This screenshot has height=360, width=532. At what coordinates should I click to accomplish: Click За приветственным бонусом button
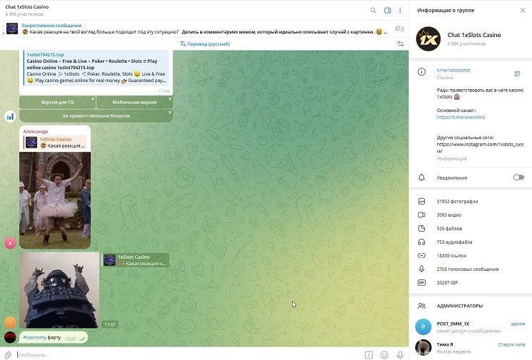[96, 115]
